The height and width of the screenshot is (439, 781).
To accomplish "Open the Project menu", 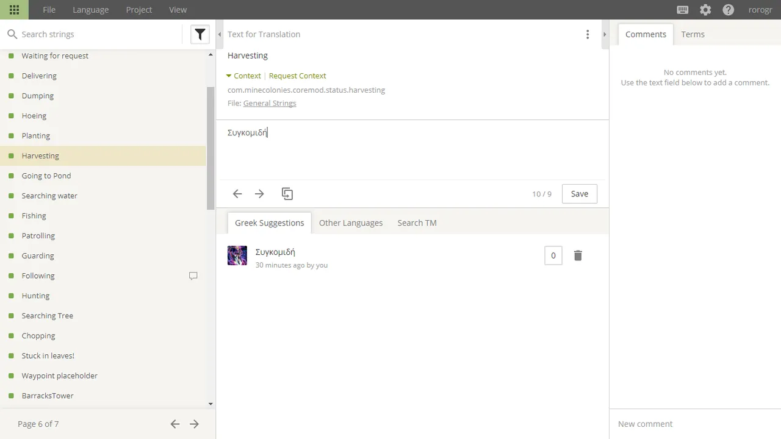I will (x=139, y=10).
